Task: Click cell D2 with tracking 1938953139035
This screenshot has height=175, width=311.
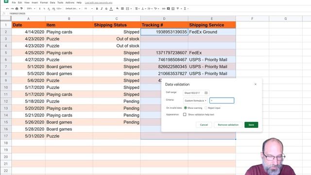Action: pyautogui.click(x=164, y=32)
